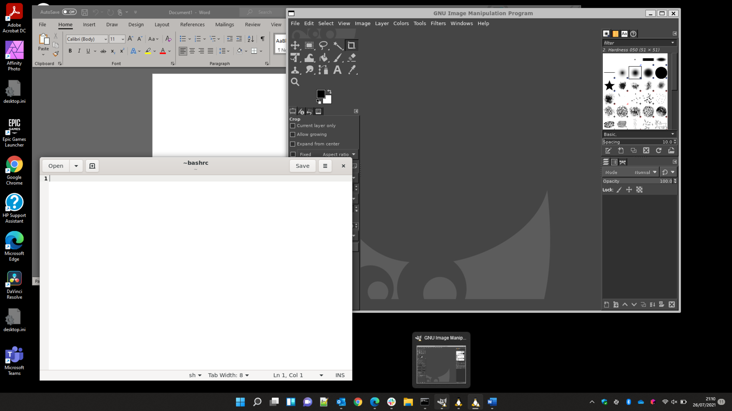Switch to References tab in Word
This screenshot has width=732, height=411.
click(192, 25)
